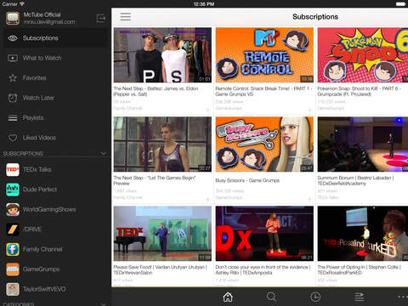The height and width of the screenshot is (306, 408).
Task: Play Don't close your eyes TEDx thumbnail
Action: click(264, 234)
